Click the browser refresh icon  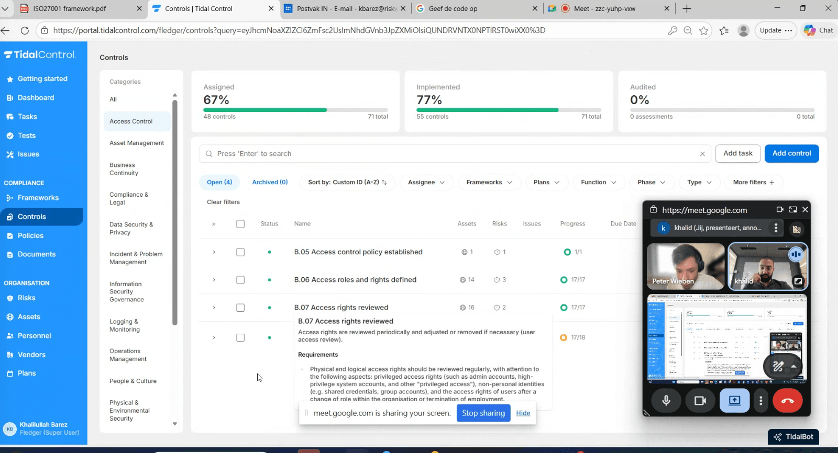[25, 30]
